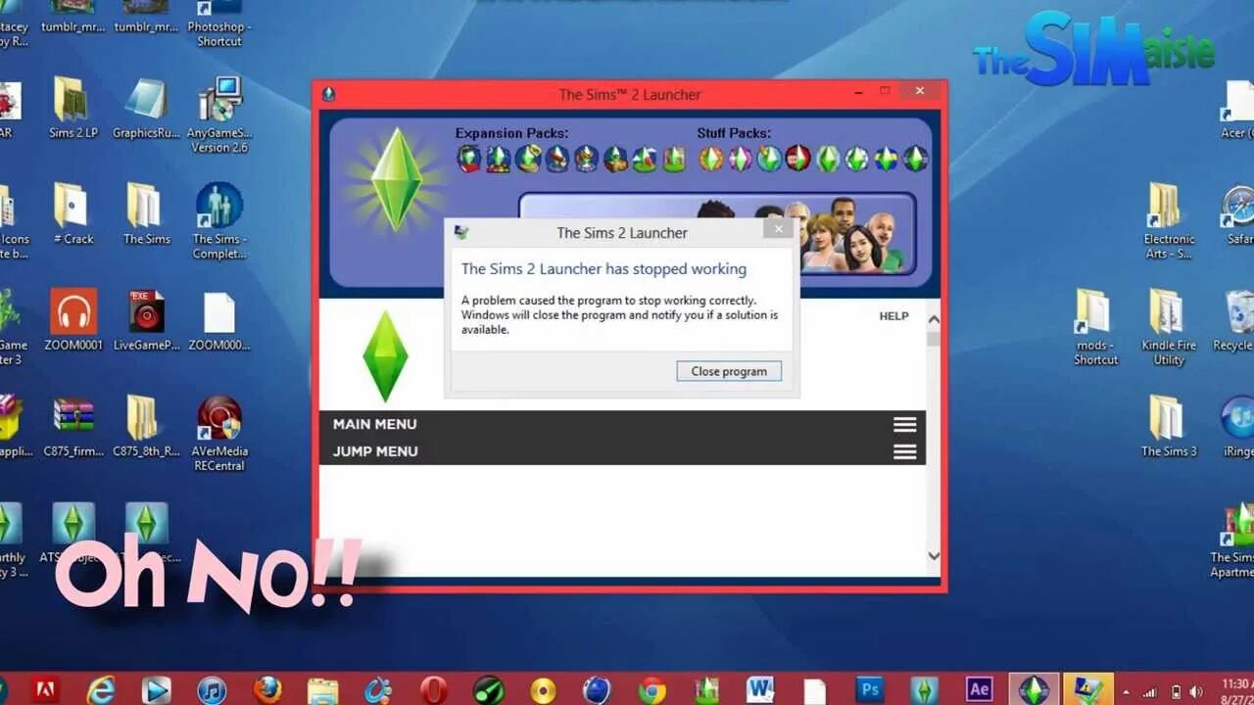Open Microsoft Word from the taskbar
Screen dimensions: 1254x705
tap(760, 689)
